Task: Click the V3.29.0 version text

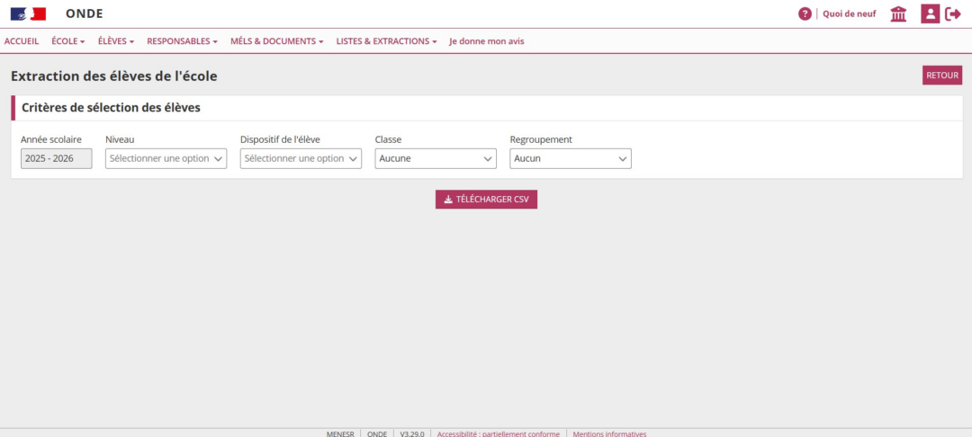Action: pos(412,434)
